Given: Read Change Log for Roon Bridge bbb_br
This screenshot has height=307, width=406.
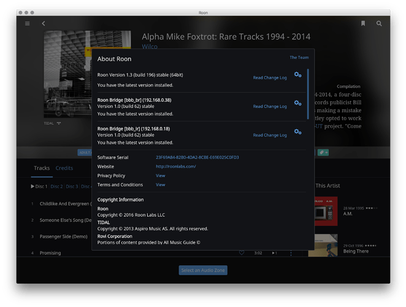Looking at the screenshot, I should pos(270,106).
